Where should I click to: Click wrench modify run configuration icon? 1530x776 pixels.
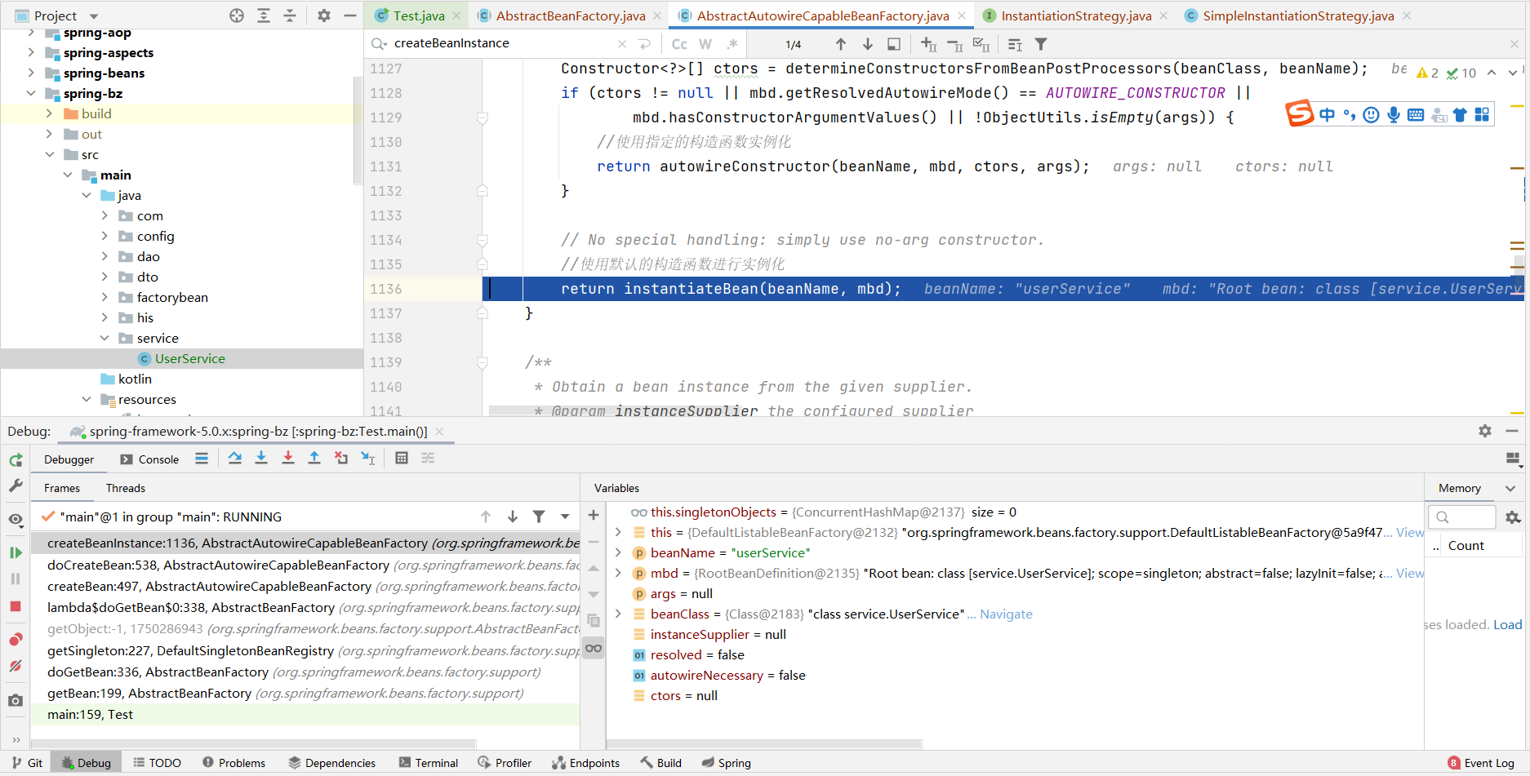pyautogui.click(x=16, y=486)
